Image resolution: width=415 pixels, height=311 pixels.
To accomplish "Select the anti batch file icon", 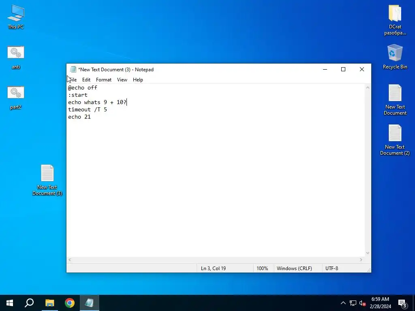I will click(x=16, y=57).
